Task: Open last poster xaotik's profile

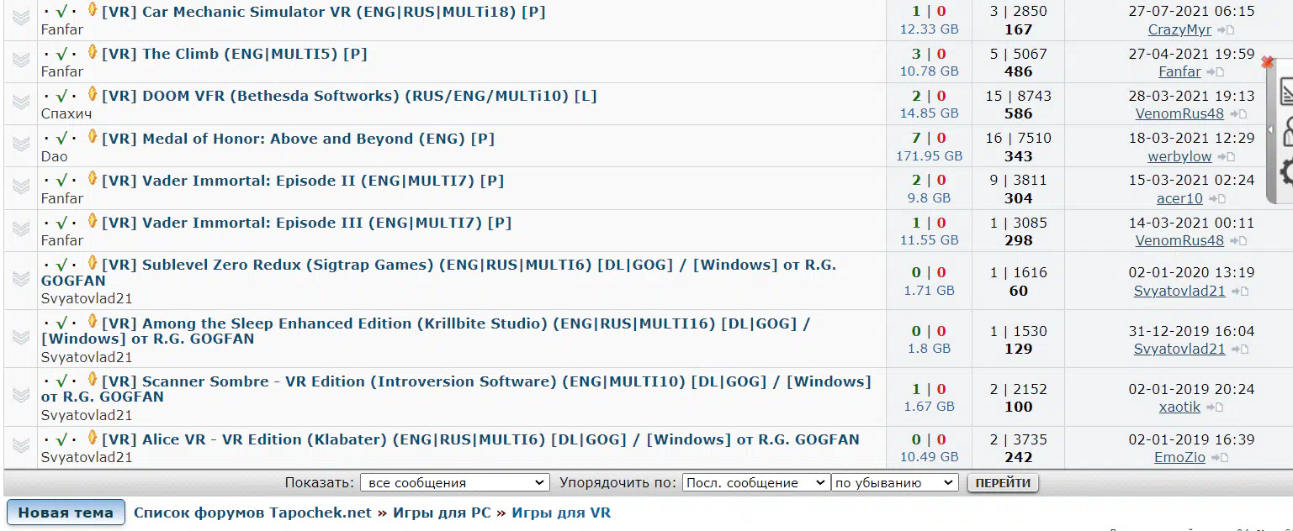Action: pyautogui.click(x=1179, y=407)
